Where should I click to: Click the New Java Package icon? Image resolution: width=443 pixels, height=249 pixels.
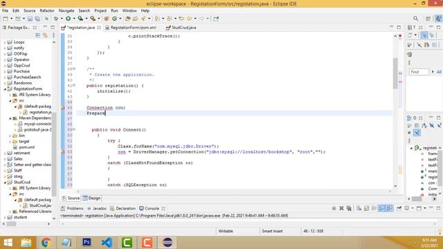click(107, 19)
